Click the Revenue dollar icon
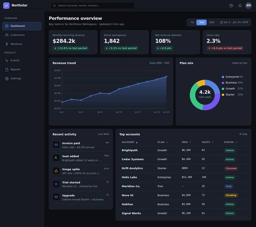Viewport: 256px width, 227px height. (x=7, y=44)
